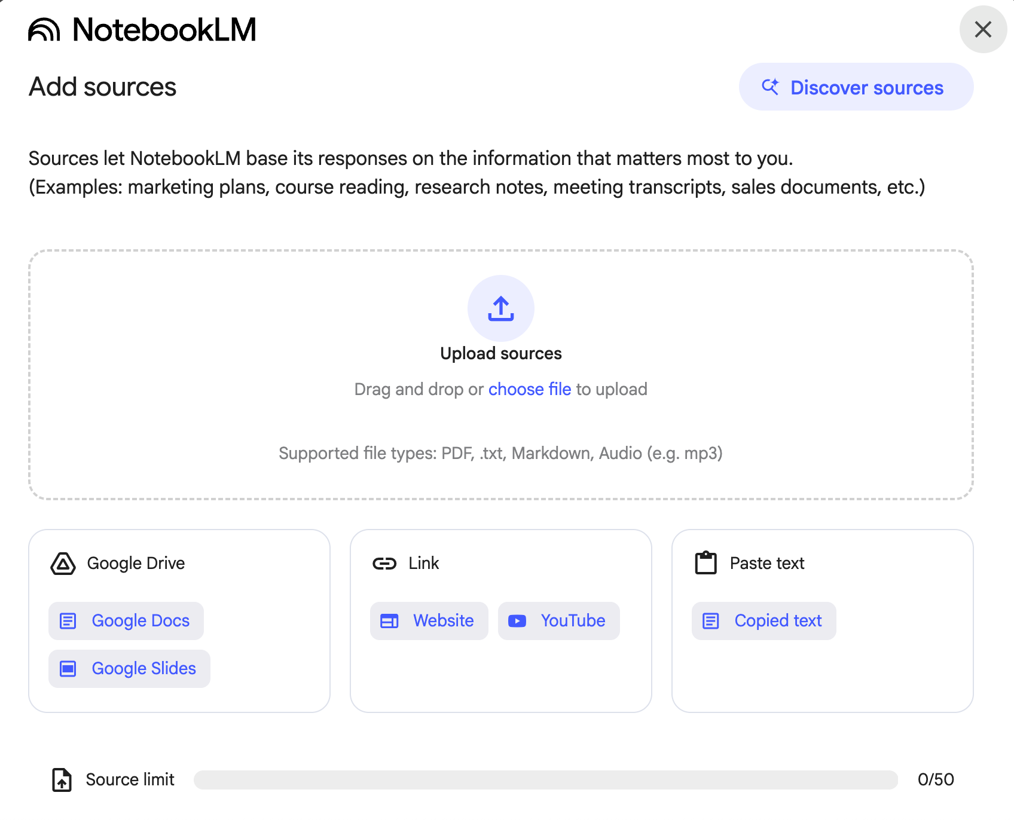Click the Google Drive label
Viewport: 1014px width, 820px height.
(x=136, y=563)
